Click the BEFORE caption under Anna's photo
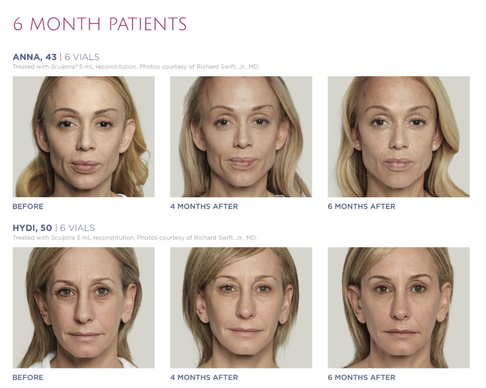The width and height of the screenshot is (486, 388). (x=28, y=206)
